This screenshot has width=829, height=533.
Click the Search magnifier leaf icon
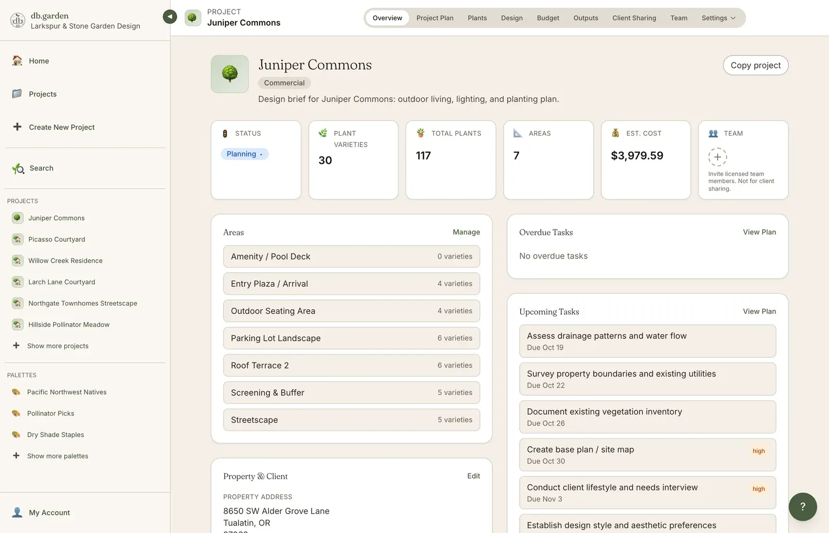click(18, 168)
